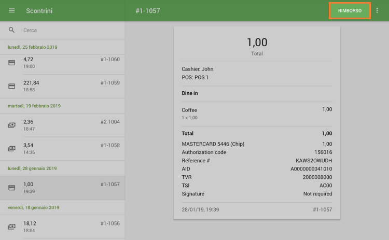Click card icon of receipt #1-1060

click(x=12, y=63)
